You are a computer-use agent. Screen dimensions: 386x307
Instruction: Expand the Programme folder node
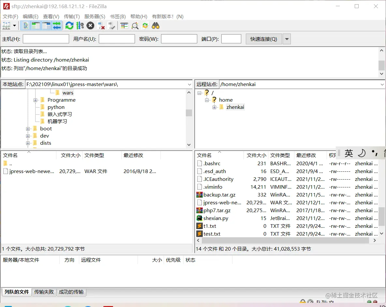point(36,100)
